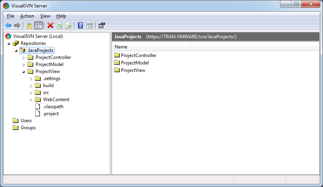The width and height of the screenshot is (323, 187).
Task: Select the Repositories label in tree
Action: [x=33, y=43]
